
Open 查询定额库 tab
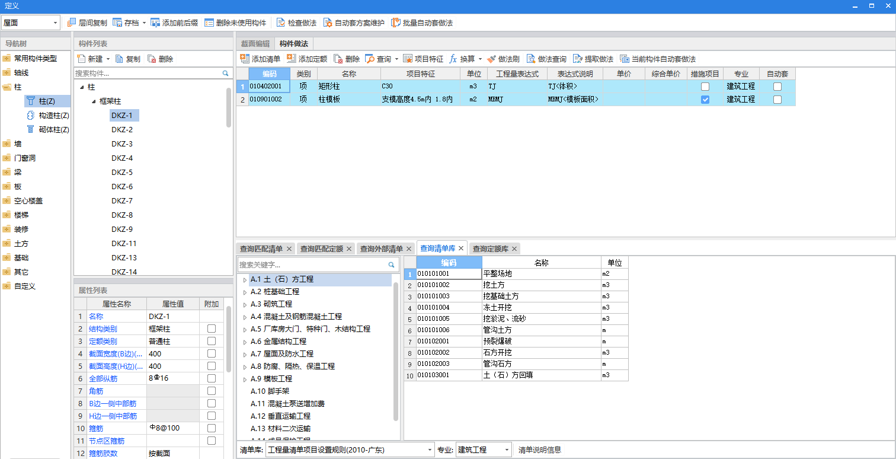pos(490,248)
